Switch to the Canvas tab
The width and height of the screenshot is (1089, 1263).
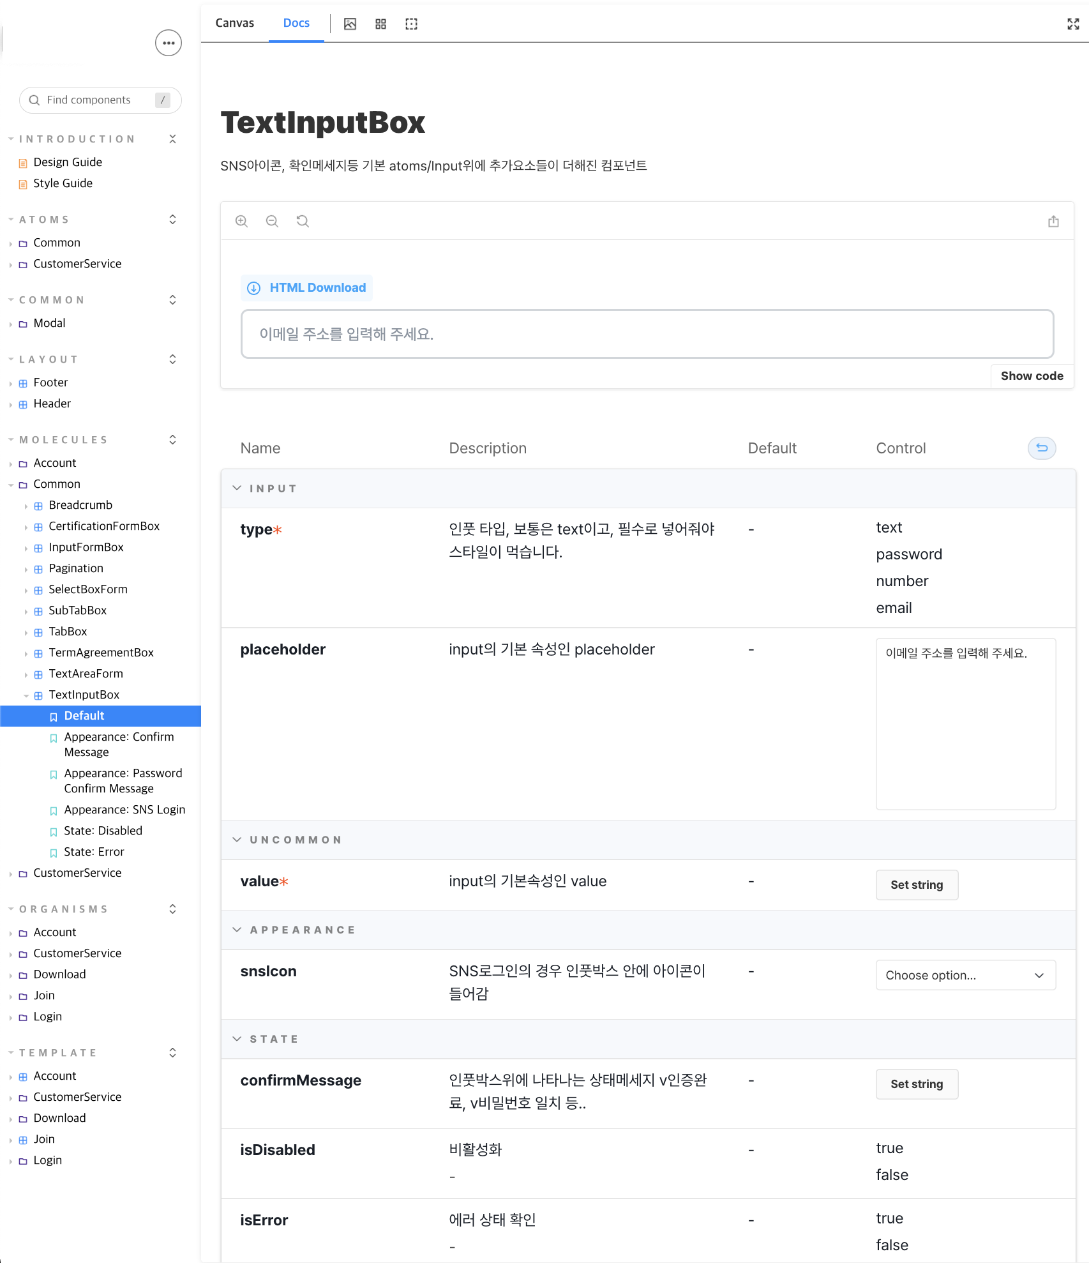[234, 23]
